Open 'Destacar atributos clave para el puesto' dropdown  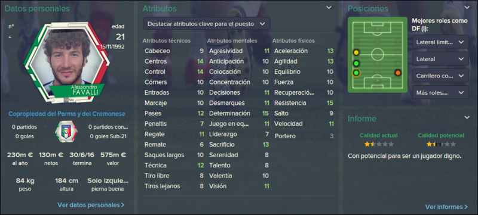207,24
